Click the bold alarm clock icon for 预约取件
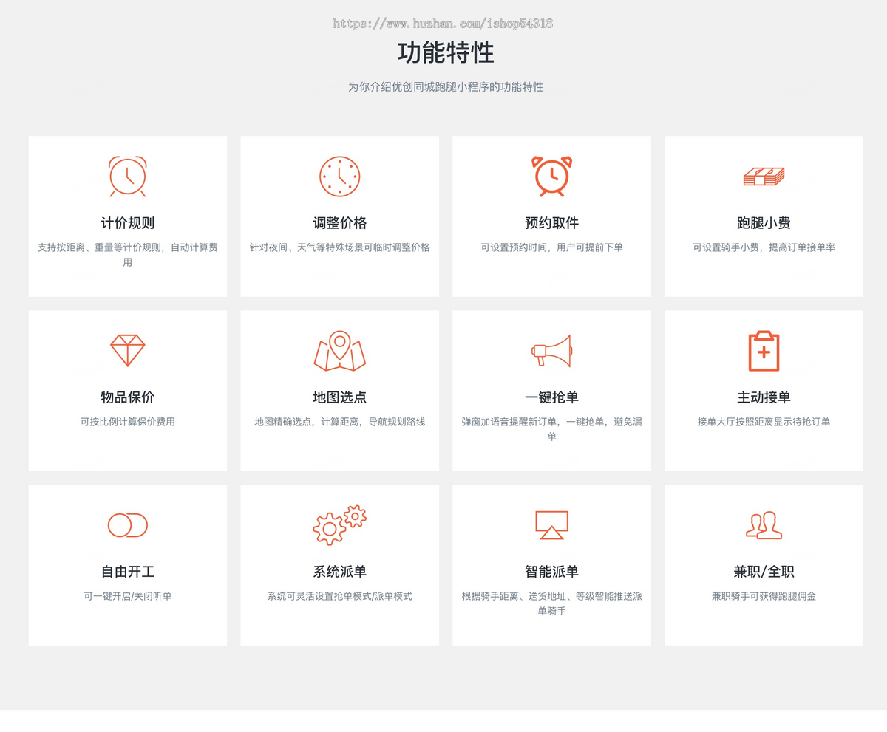887x732 pixels. pyautogui.click(x=551, y=177)
